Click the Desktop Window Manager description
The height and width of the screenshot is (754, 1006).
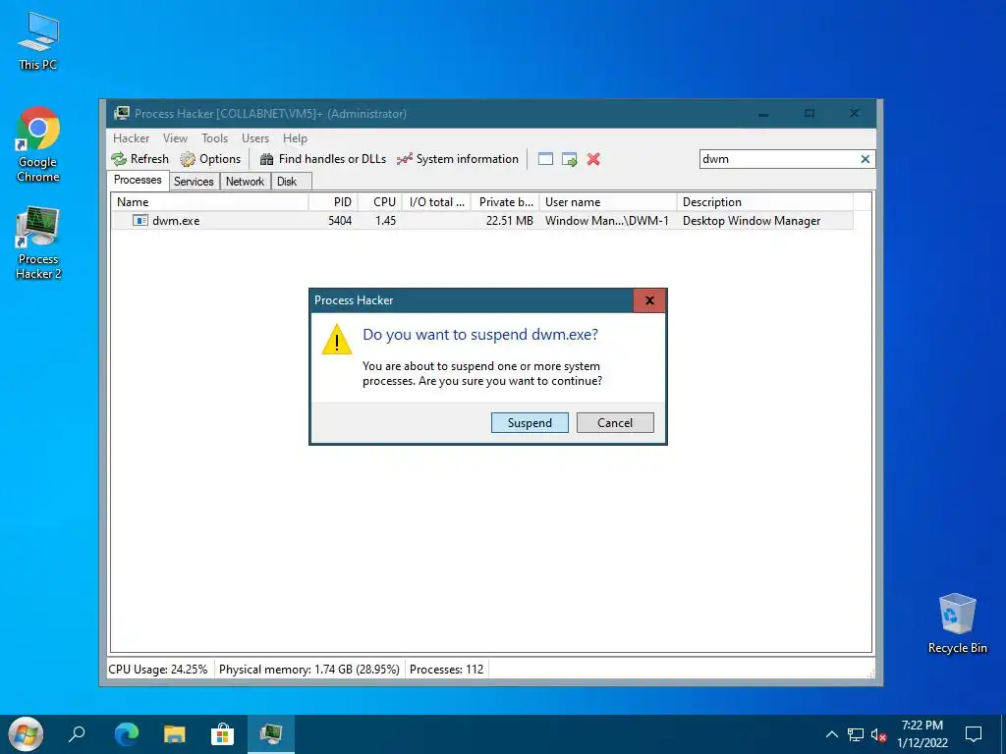[x=752, y=221]
